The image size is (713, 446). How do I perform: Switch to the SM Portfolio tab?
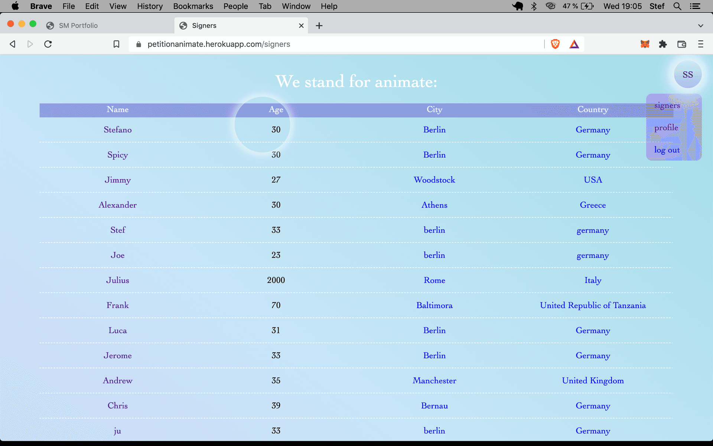pos(78,26)
